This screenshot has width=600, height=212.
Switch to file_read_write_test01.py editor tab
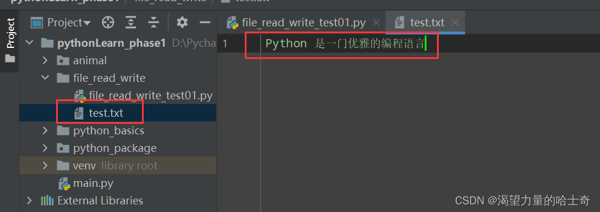click(x=303, y=23)
